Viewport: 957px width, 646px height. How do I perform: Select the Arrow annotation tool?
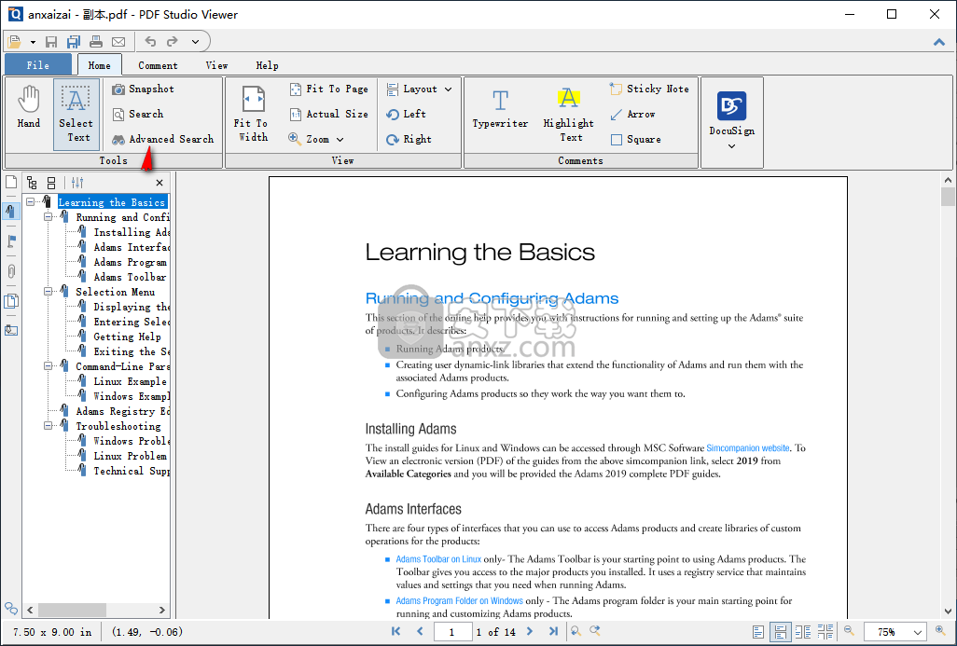[632, 114]
